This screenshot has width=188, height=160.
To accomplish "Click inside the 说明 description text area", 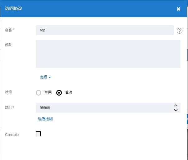I will (108, 54).
